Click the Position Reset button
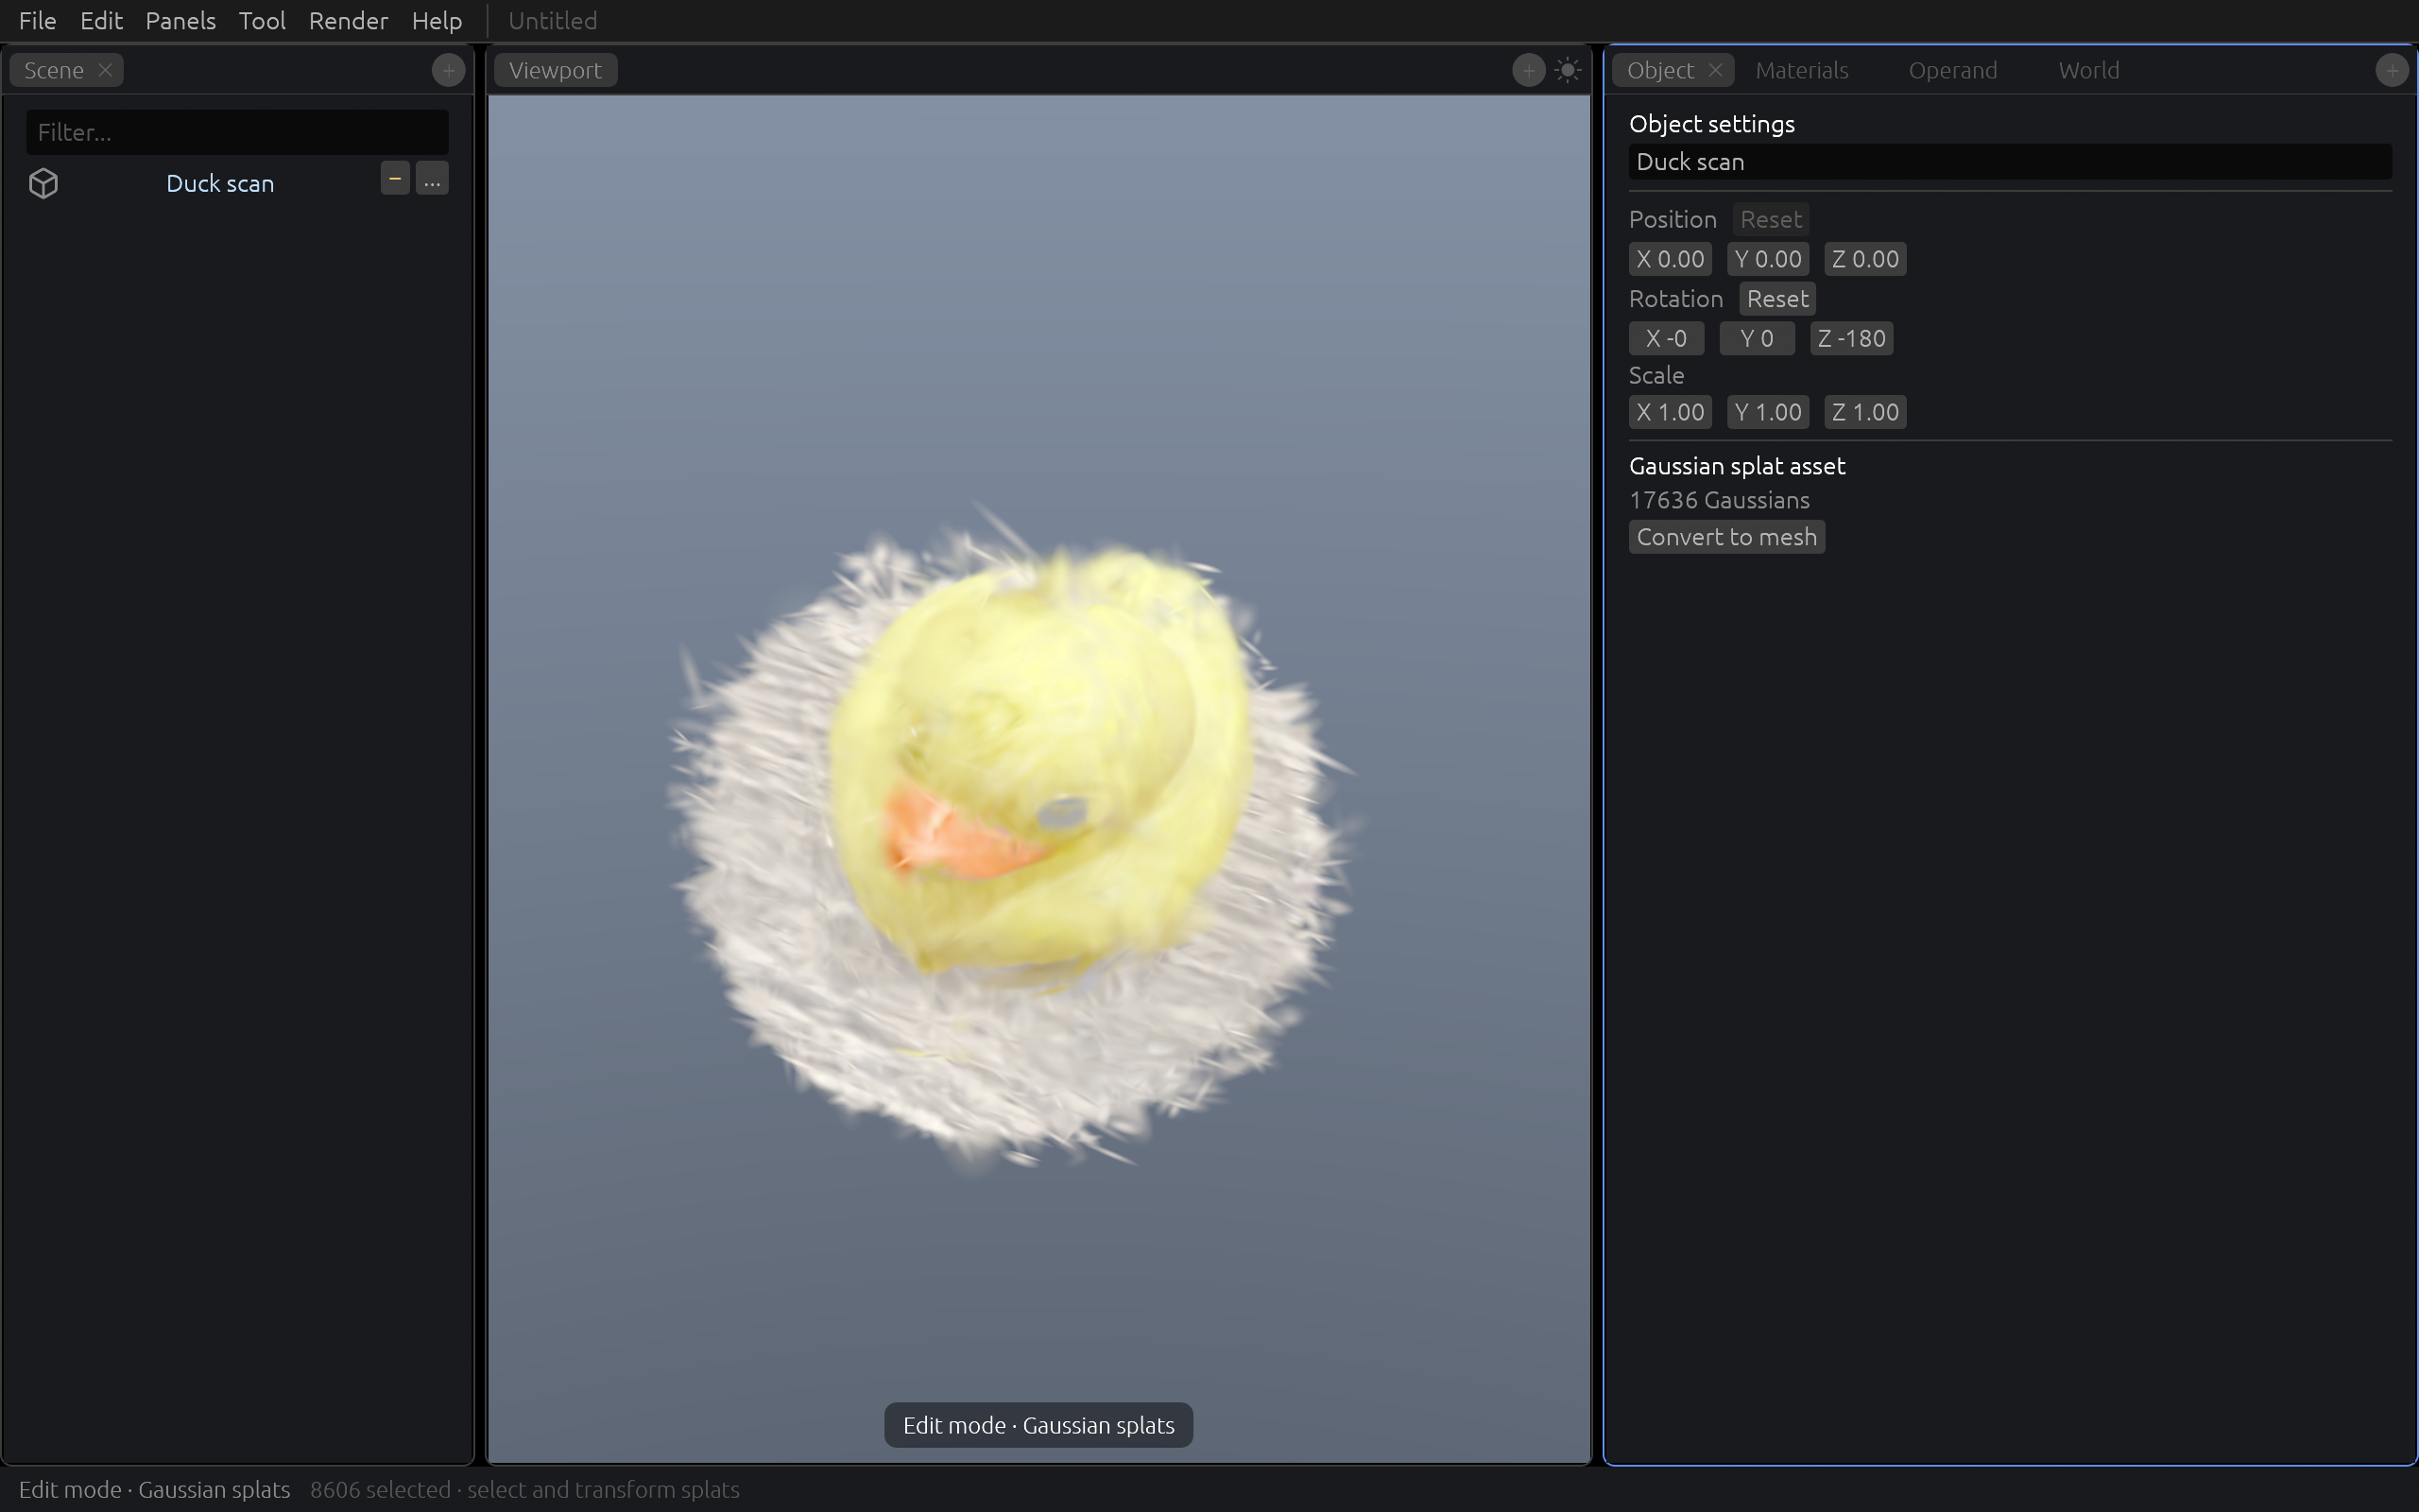Screen dimensions: 2419x1512 1770,219
